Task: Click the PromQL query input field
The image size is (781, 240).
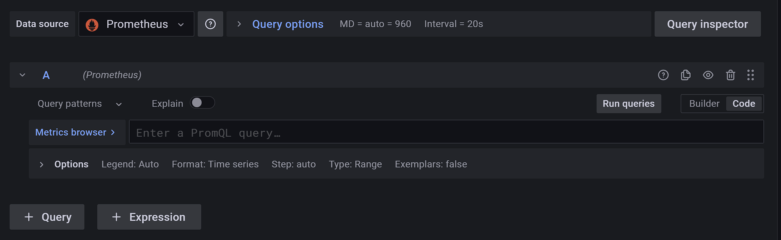Action: pos(446,132)
